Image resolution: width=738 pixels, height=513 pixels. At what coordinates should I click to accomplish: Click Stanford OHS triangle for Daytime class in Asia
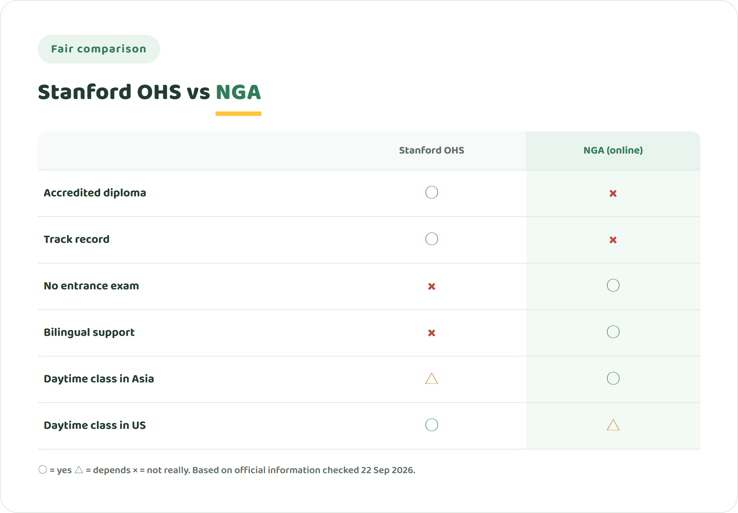click(432, 379)
